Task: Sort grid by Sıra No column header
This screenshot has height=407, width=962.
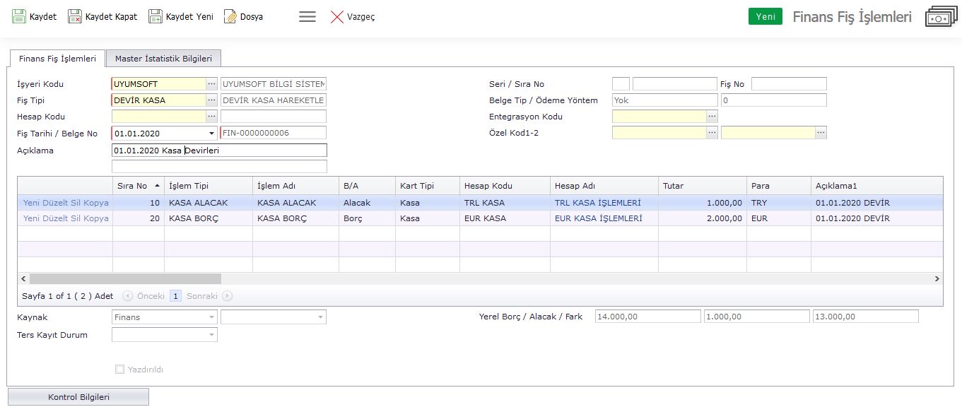Action: 138,186
